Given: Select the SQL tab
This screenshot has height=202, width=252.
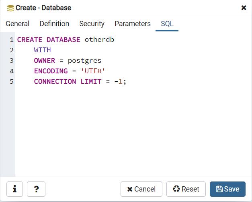Looking at the screenshot, I should [x=167, y=24].
